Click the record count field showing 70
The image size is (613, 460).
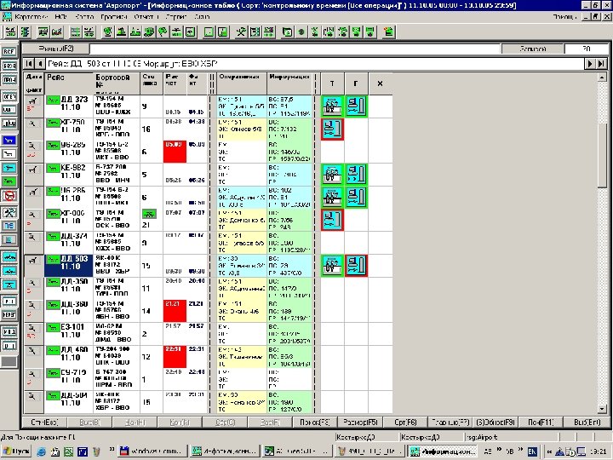click(x=586, y=49)
